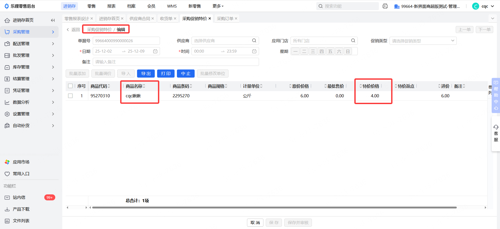Switch to 报表 top menu
Screen dimensions: 500x229
(111, 6)
